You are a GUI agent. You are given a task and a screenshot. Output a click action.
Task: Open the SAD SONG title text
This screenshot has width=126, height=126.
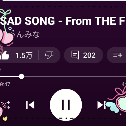coord(64,21)
